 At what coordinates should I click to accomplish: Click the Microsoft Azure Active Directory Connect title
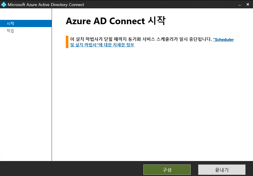[x=46, y=5]
